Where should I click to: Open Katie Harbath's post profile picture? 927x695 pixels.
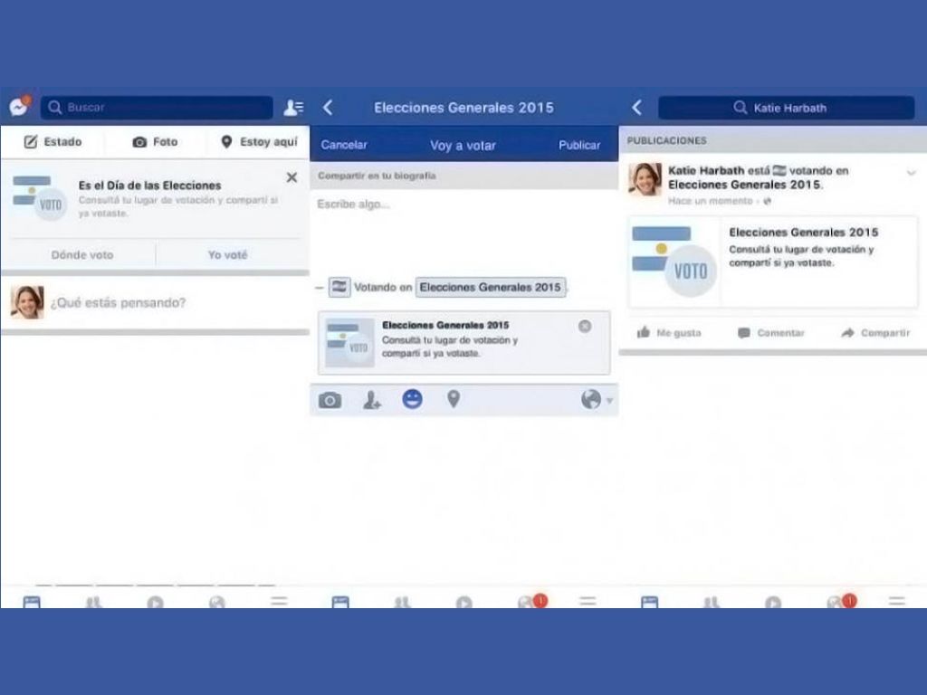click(645, 179)
